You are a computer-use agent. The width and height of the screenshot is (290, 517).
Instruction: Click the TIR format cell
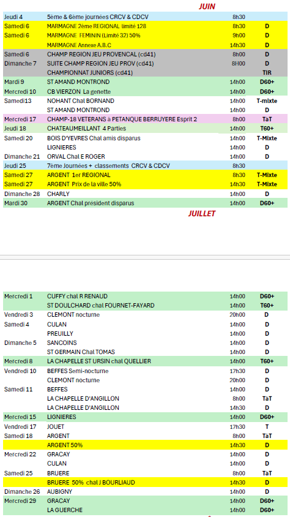pyautogui.click(x=267, y=72)
